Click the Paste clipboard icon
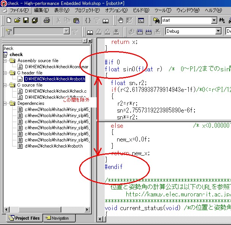Viewport: 231px width, 225px height. click(76, 20)
